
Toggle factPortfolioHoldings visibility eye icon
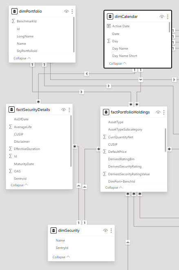[158, 112]
